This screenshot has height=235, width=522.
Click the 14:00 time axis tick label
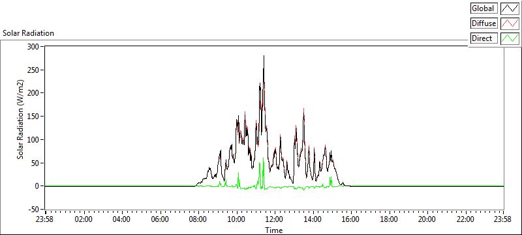click(313, 219)
